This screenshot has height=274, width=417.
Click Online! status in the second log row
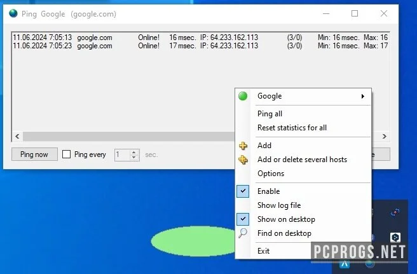[x=149, y=46]
